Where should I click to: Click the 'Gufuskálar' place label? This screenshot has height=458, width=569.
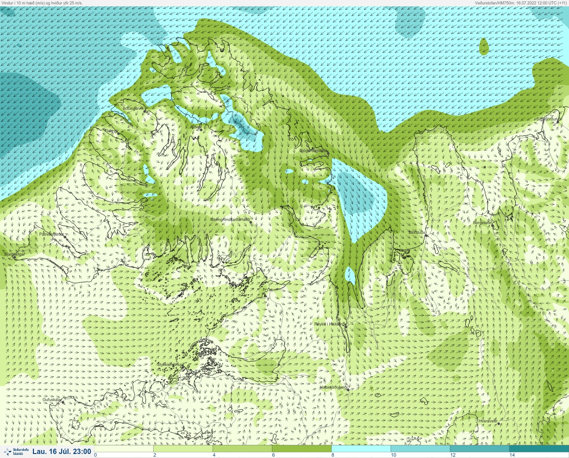pos(52,400)
